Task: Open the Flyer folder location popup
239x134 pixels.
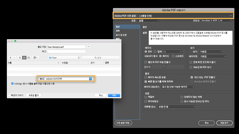Action: pyautogui.click(x=64, y=57)
